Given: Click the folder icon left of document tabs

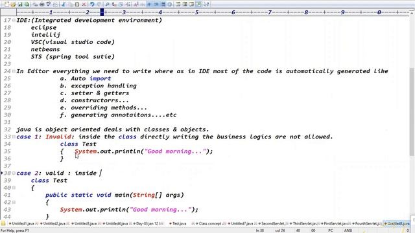Looking at the screenshot, I should tap(3, 223).
